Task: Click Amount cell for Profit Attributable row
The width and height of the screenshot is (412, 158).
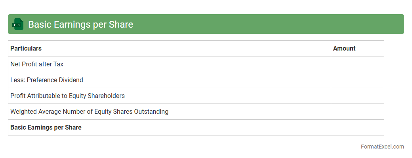Action: tap(357, 96)
